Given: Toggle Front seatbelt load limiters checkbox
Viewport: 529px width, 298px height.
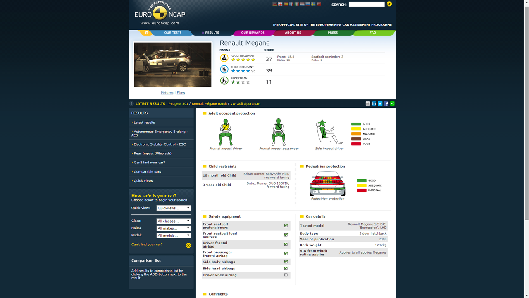Looking at the screenshot, I should 286,235.
